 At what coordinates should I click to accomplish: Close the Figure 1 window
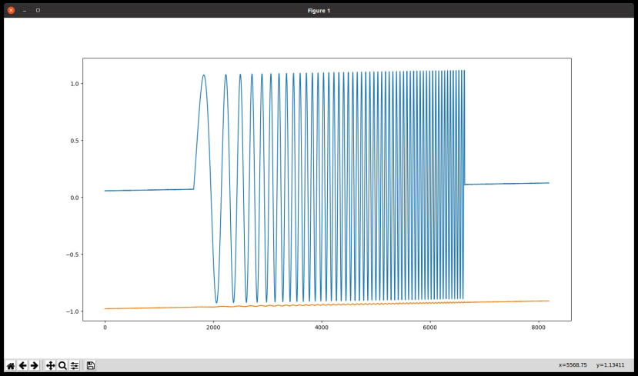click(11, 11)
